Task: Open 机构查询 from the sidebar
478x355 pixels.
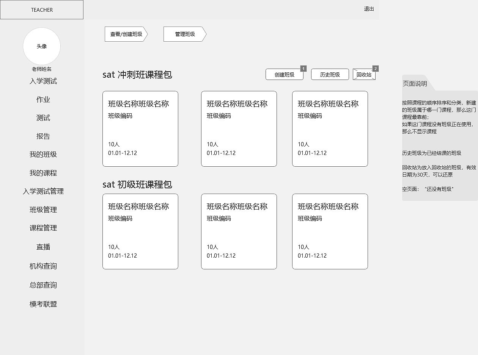Action: tap(42, 266)
